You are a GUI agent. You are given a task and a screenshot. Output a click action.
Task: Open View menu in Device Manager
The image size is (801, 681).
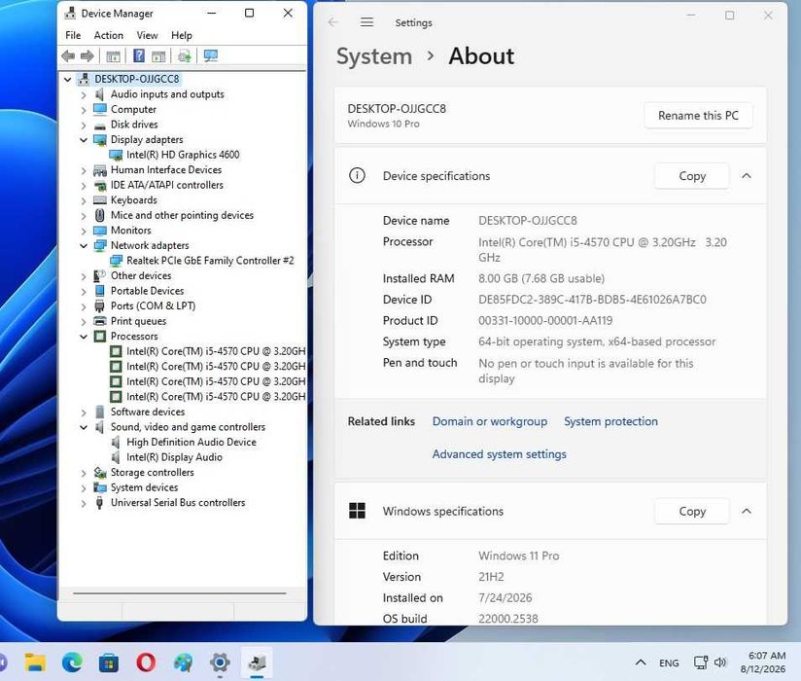(147, 35)
